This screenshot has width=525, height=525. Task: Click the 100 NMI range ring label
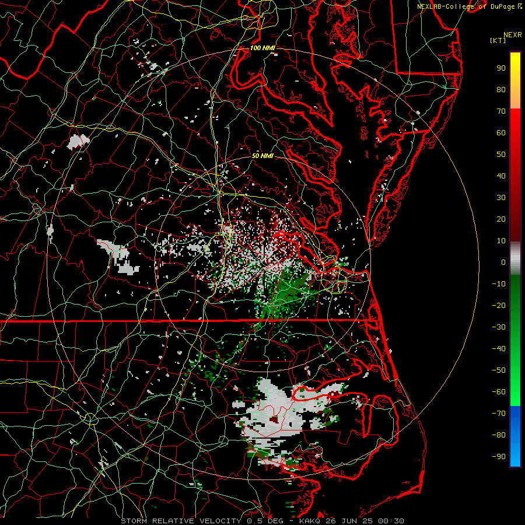[x=262, y=48]
